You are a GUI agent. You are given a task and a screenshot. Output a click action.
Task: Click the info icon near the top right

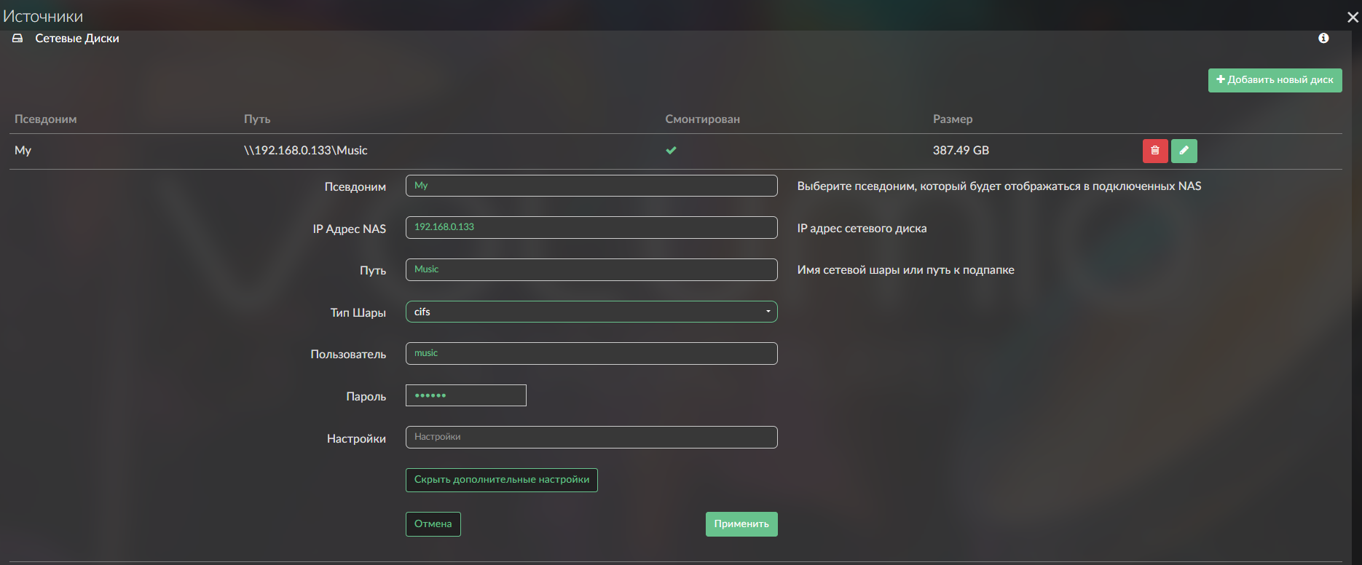[x=1323, y=38]
